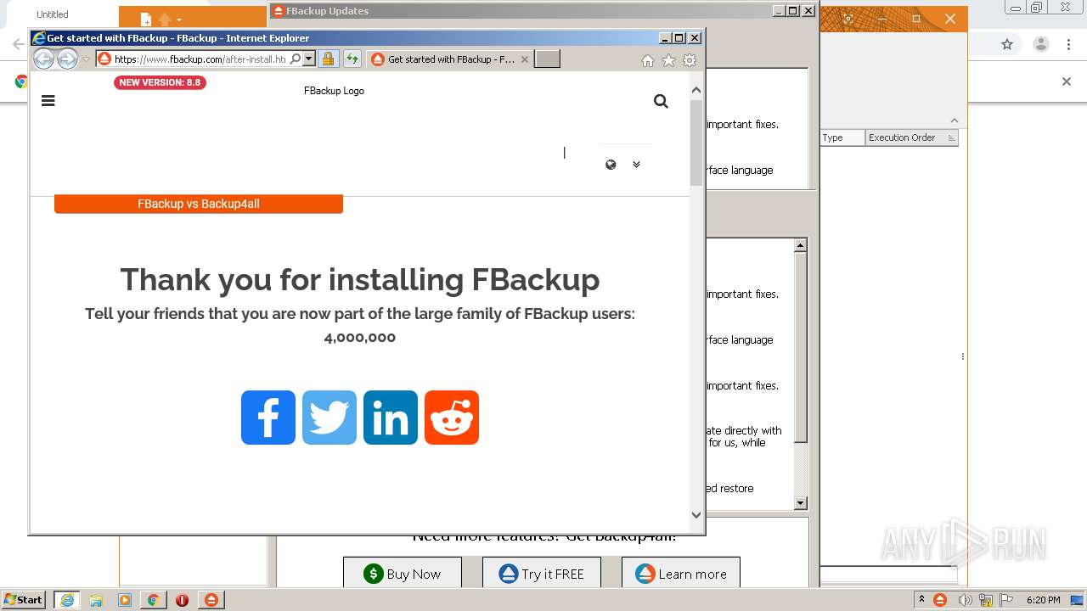Click the FBackup system tray icon
The height and width of the screenshot is (611, 1087).
coord(940,600)
